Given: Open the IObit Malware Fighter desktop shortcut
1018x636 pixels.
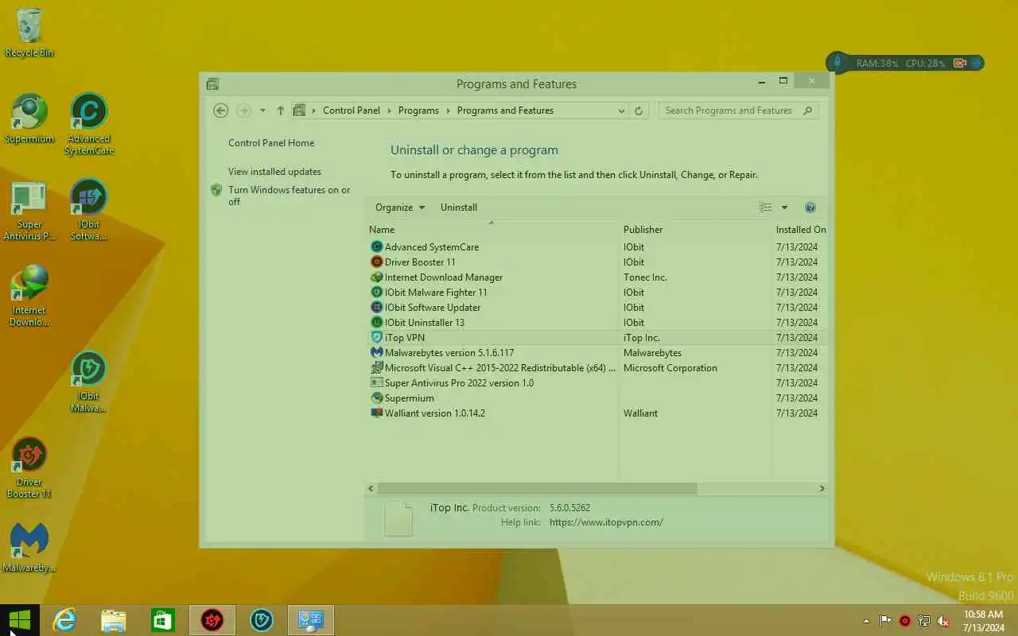Looking at the screenshot, I should click(x=89, y=382).
